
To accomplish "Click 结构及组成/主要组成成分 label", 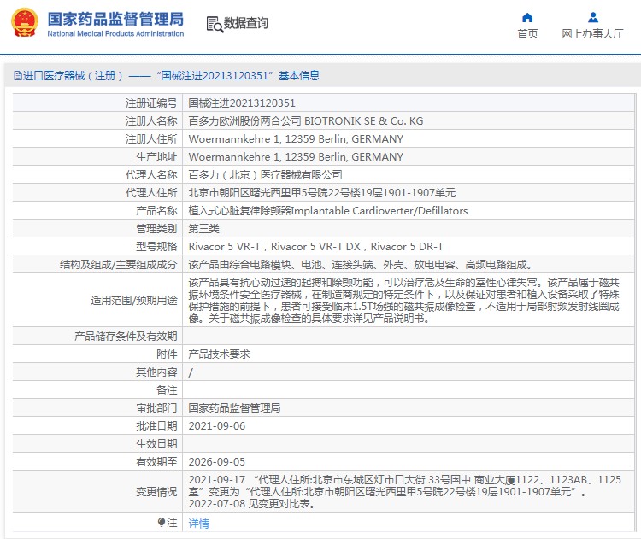I will coord(119,265).
